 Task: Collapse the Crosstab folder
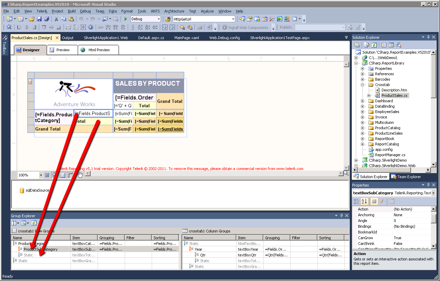(x=362, y=85)
